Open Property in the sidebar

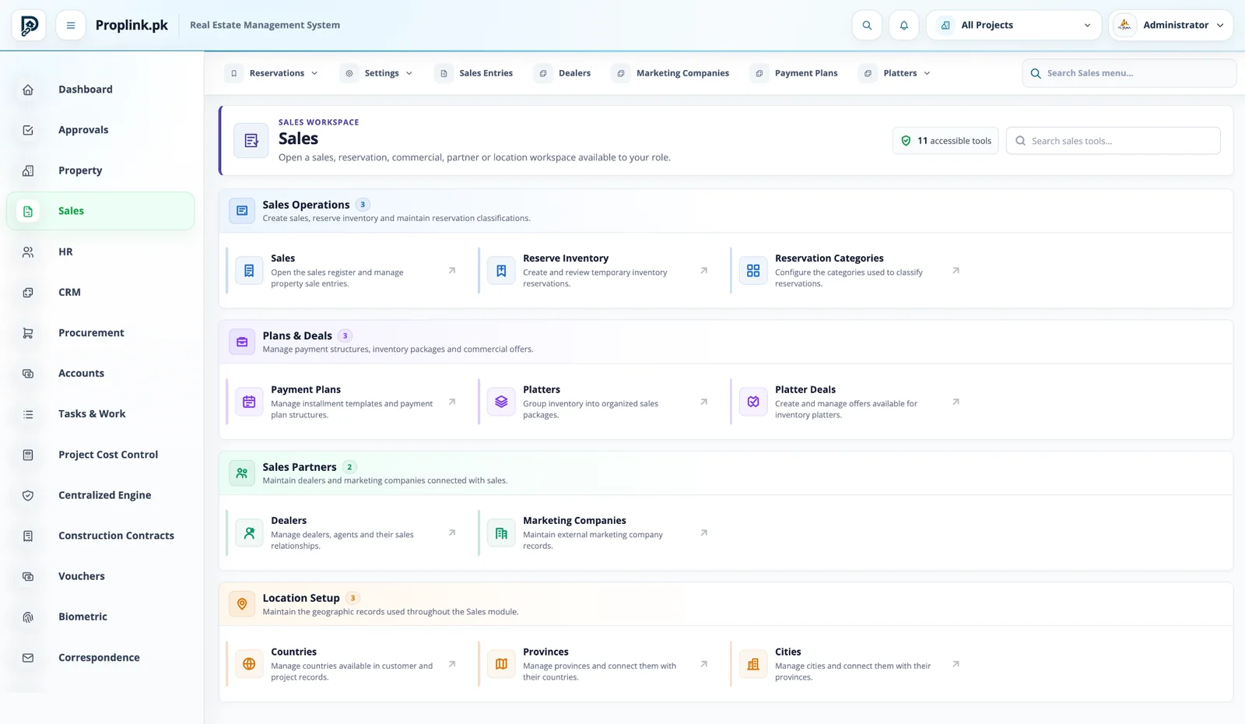coord(100,170)
